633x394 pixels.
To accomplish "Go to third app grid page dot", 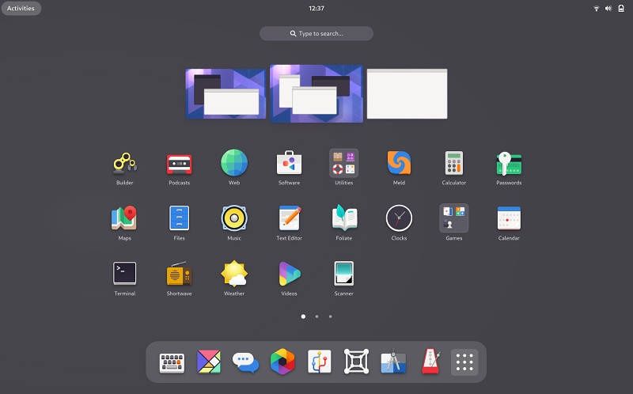I will (330, 316).
